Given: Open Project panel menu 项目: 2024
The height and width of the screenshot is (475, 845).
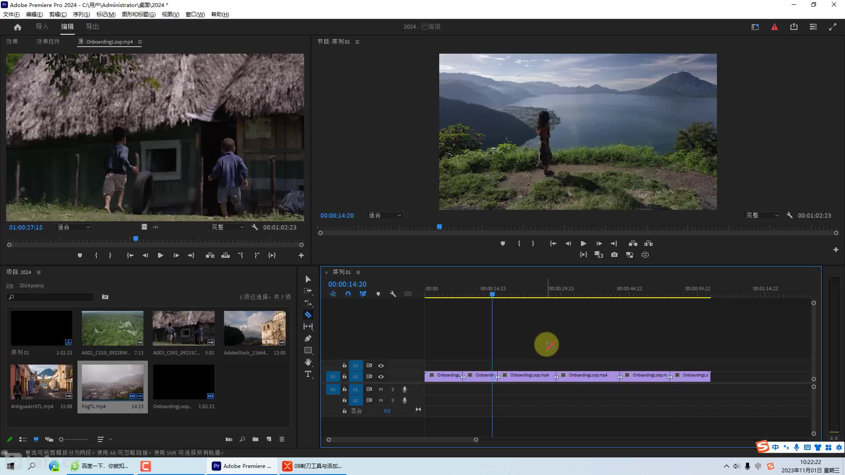Looking at the screenshot, I should [x=39, y=272].
